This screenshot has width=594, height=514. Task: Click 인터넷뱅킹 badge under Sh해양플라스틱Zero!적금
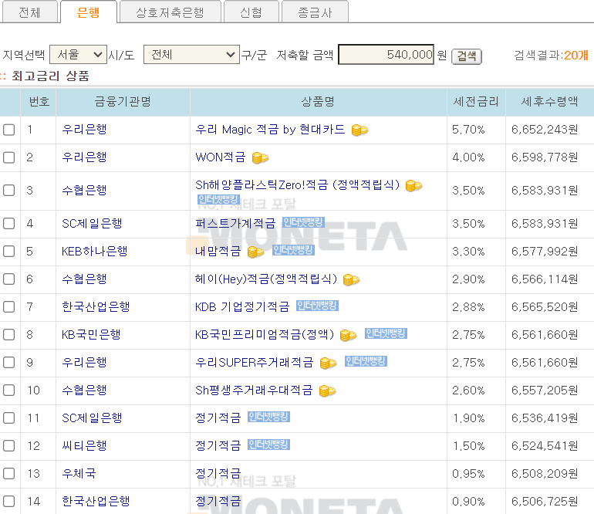tap(218, 199)
